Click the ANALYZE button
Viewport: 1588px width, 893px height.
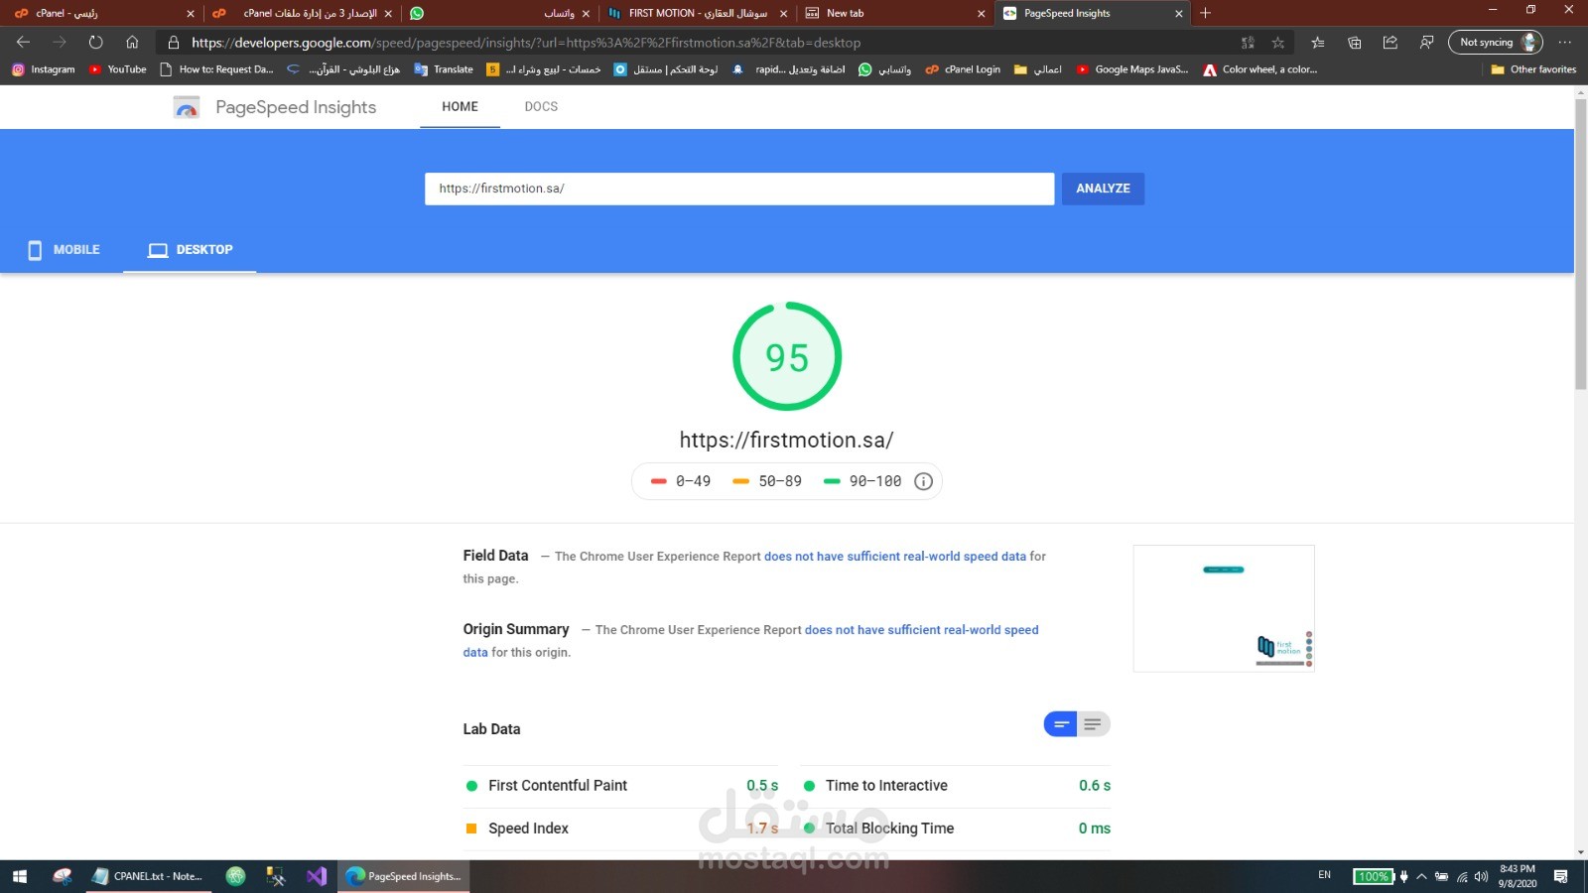(1103, 189)
